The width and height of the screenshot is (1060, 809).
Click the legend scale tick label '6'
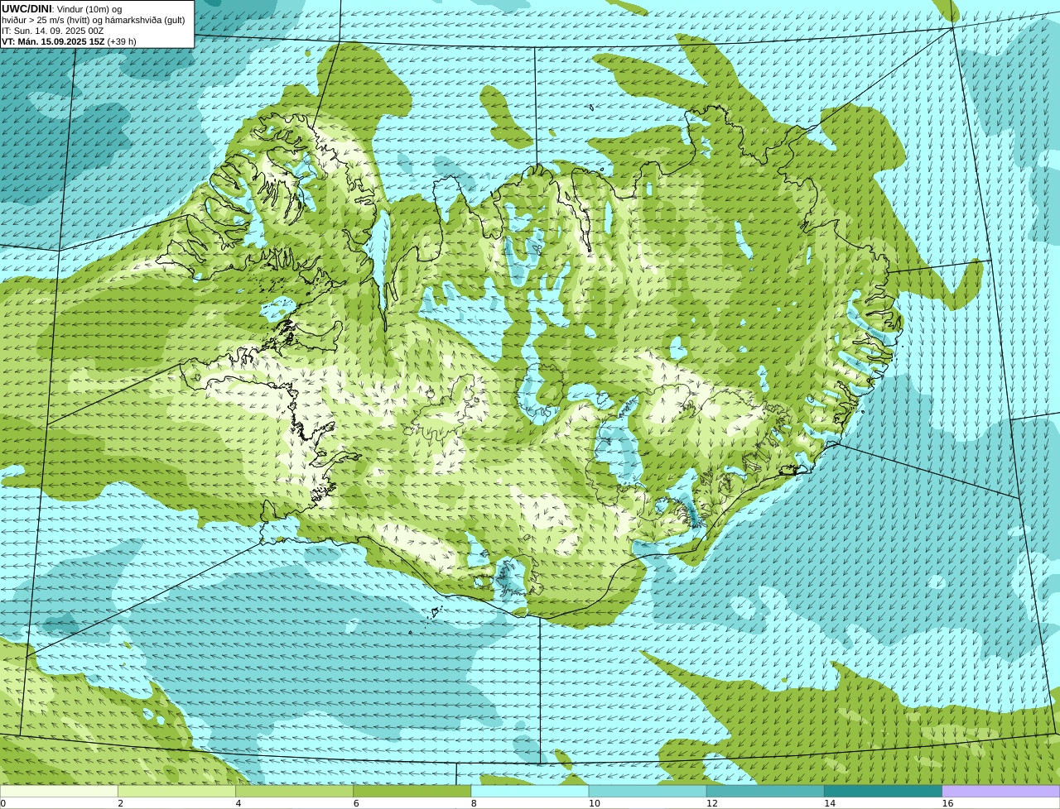tap(356, 803)
